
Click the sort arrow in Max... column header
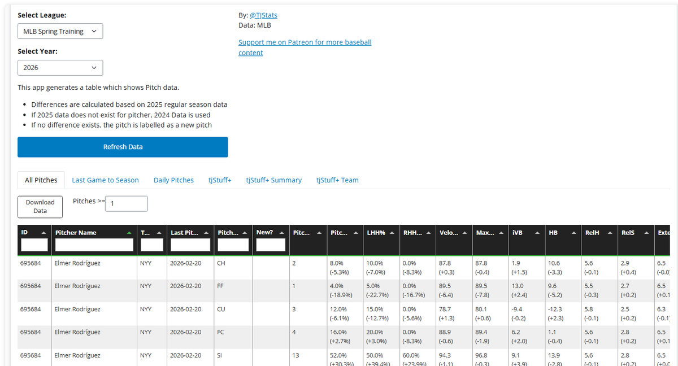[x=501, y=233]
